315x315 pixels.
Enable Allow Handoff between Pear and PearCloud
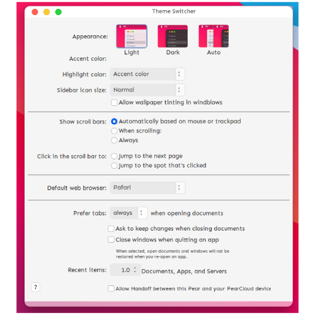coord(111,289)
